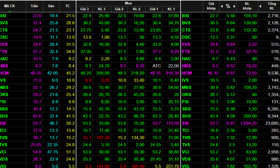Click 42.05 floor price in HCM row
Image resolution: width=280 pixels, height=168 pixels.
tap(53, 73)
